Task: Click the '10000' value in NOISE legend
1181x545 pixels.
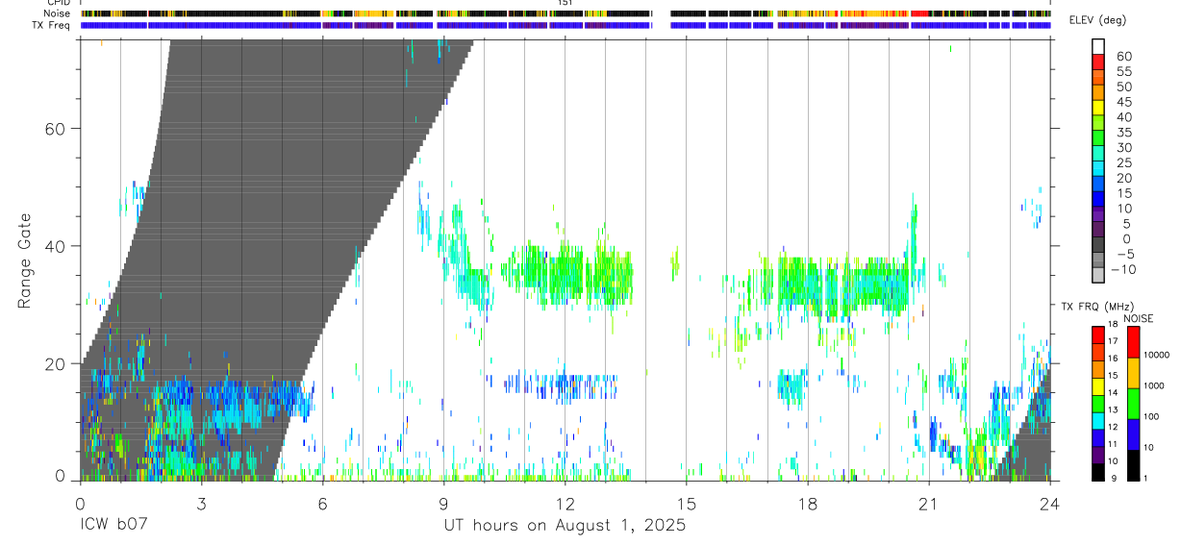Action: point(1158,355)
